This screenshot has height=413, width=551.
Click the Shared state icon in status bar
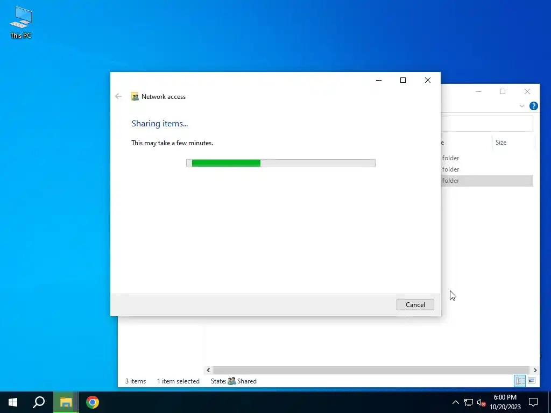(x=231, y=381)
